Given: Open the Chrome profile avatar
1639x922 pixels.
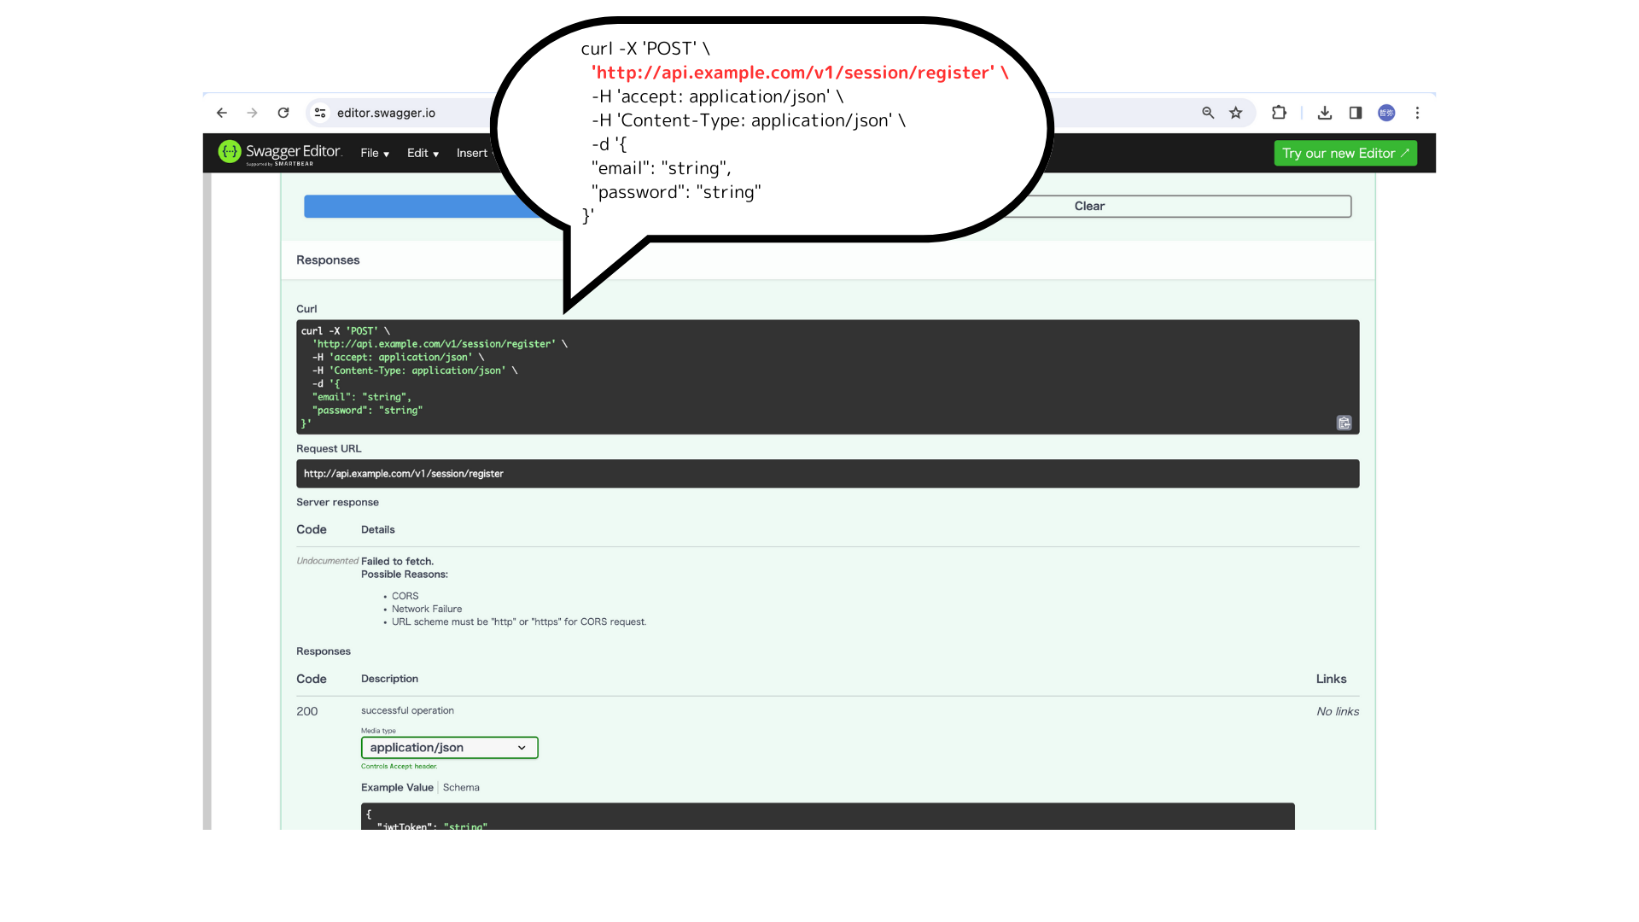Looking at the screenshot, I should tap(1385, 112).
